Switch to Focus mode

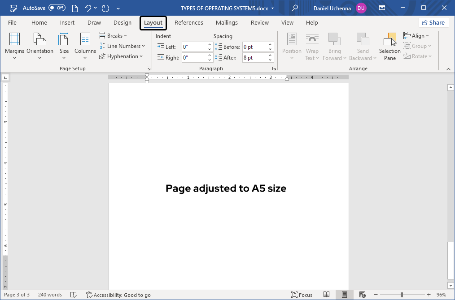[302, 295]
